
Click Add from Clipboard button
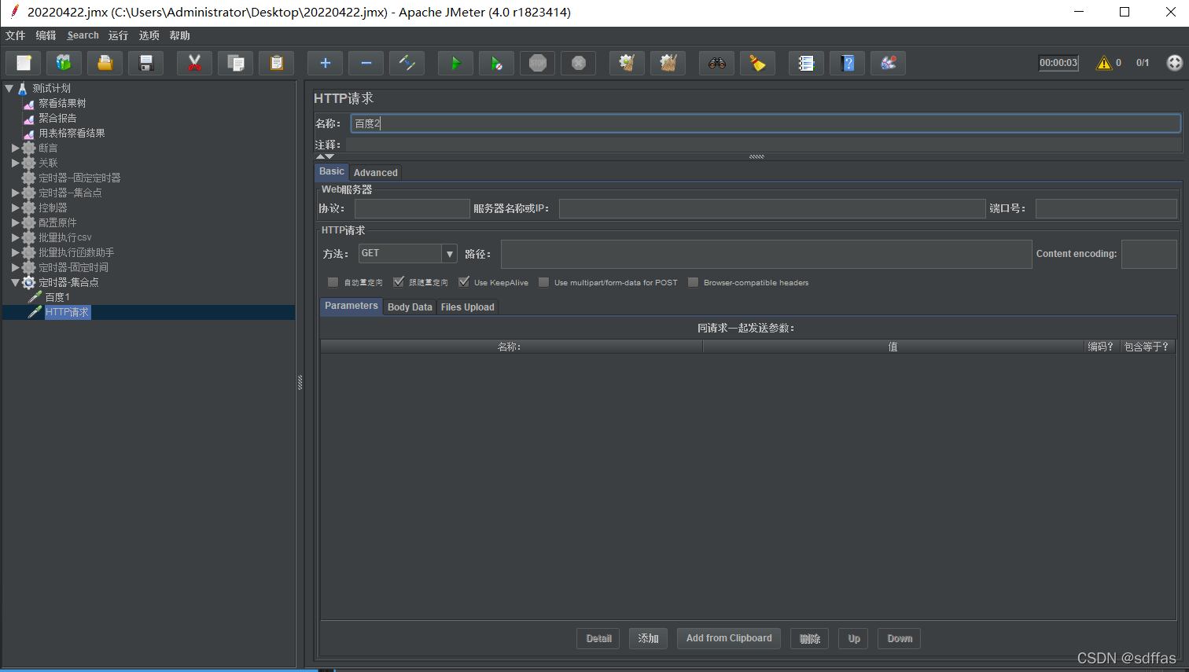[729, 638]
